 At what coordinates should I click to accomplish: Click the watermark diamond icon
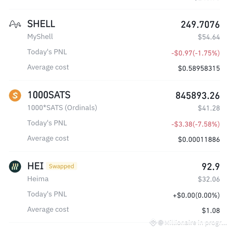[x=153, y=222]
